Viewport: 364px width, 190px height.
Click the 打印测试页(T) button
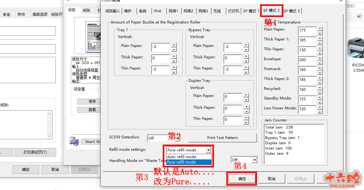click(35, 152)
